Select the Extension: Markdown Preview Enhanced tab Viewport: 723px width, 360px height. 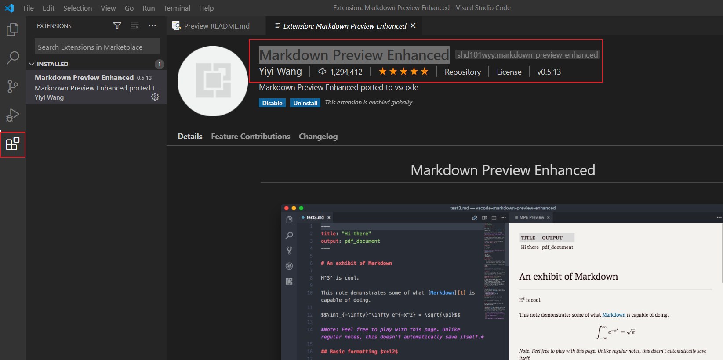pos(344,26)
